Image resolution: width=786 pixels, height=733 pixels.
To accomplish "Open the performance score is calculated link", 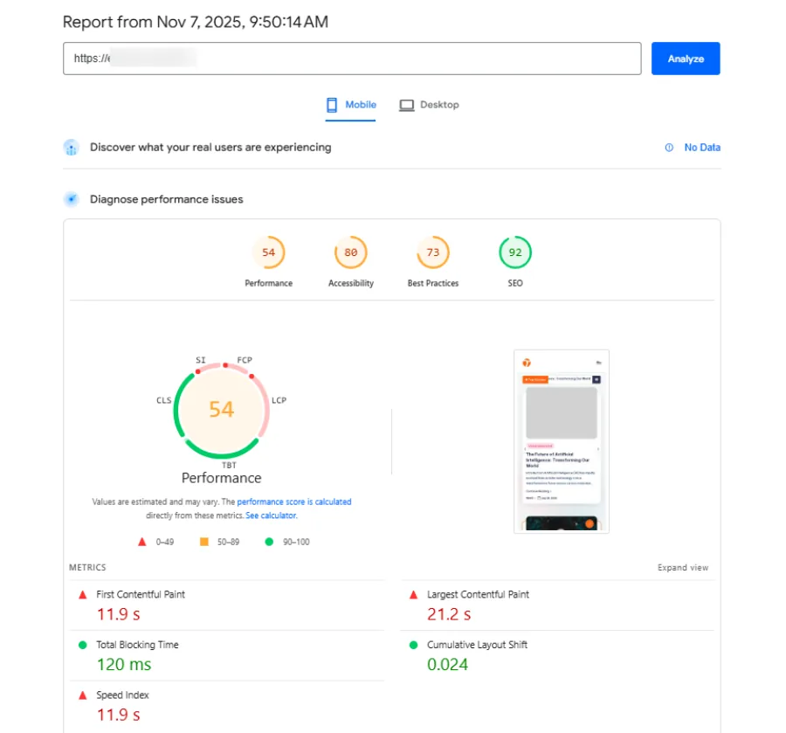I will click(x=295, y=501).
